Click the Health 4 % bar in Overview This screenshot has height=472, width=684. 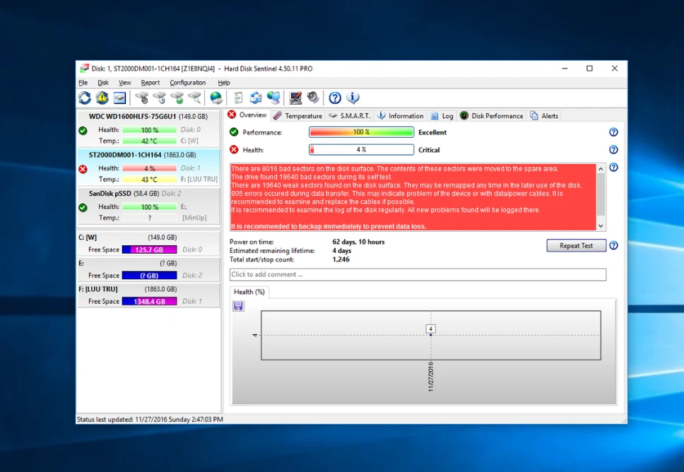(361, 150)
